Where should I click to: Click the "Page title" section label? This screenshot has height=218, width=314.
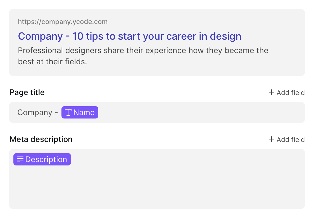point(27,92)
